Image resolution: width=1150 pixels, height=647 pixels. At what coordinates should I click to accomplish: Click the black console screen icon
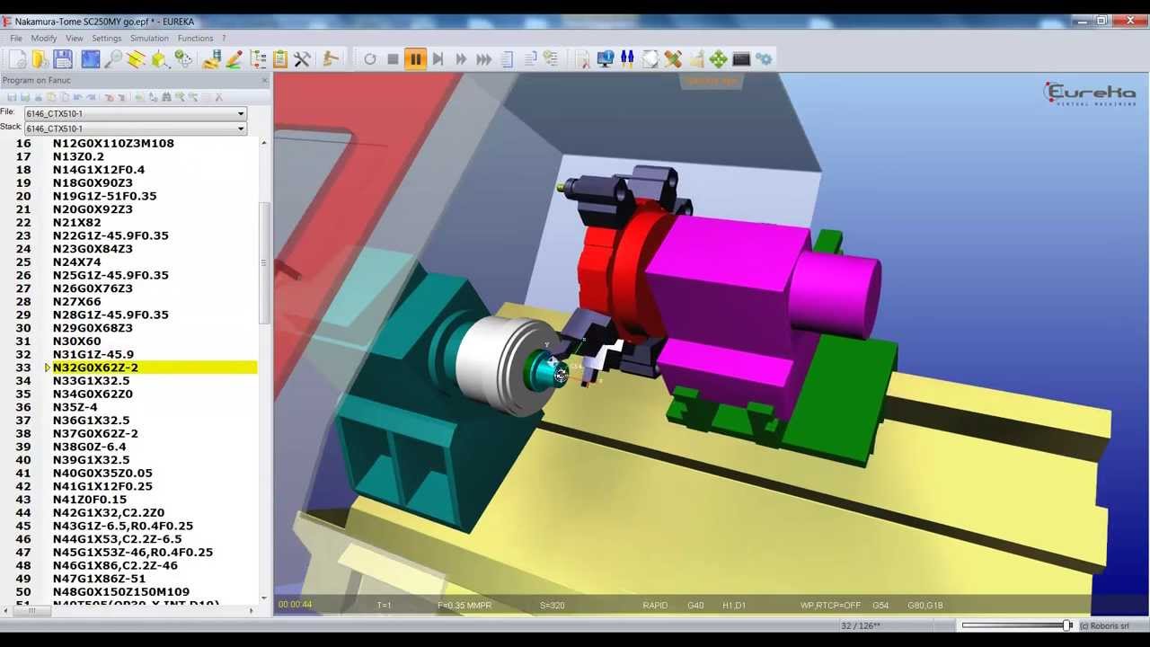[x=741, y=59]
